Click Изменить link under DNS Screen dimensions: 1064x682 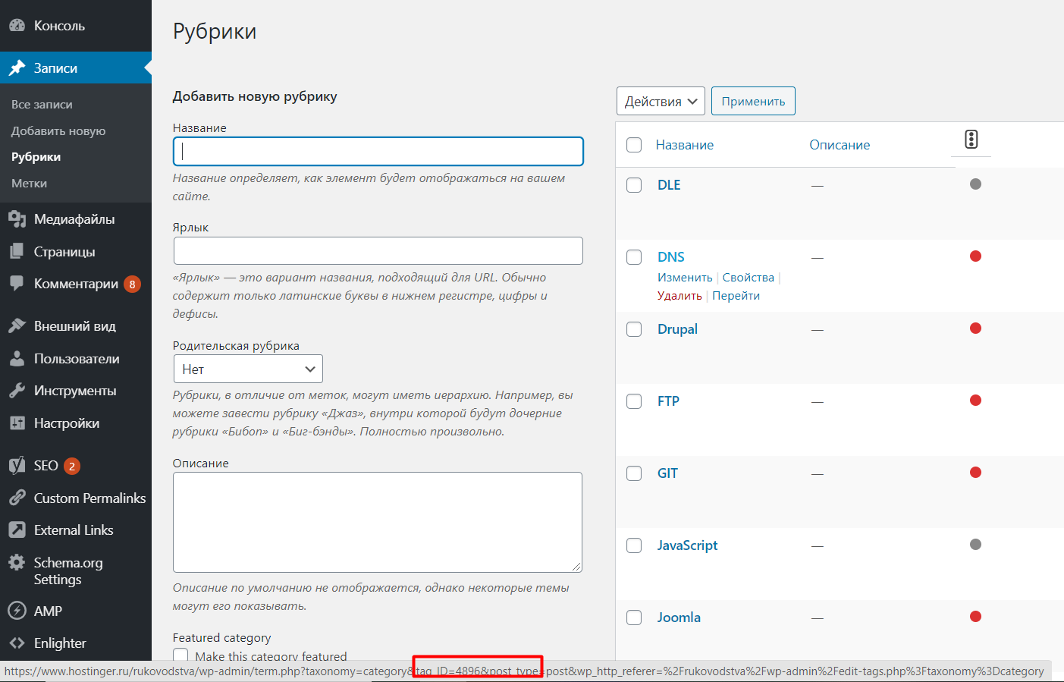(685, 278)
